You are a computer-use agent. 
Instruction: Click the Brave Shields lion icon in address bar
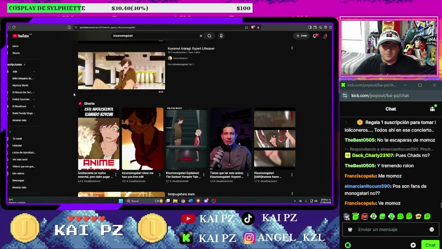(x=253, y=27)
